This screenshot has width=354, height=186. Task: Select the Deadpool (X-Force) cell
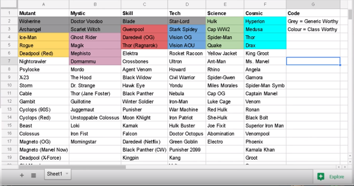(44, 158)
